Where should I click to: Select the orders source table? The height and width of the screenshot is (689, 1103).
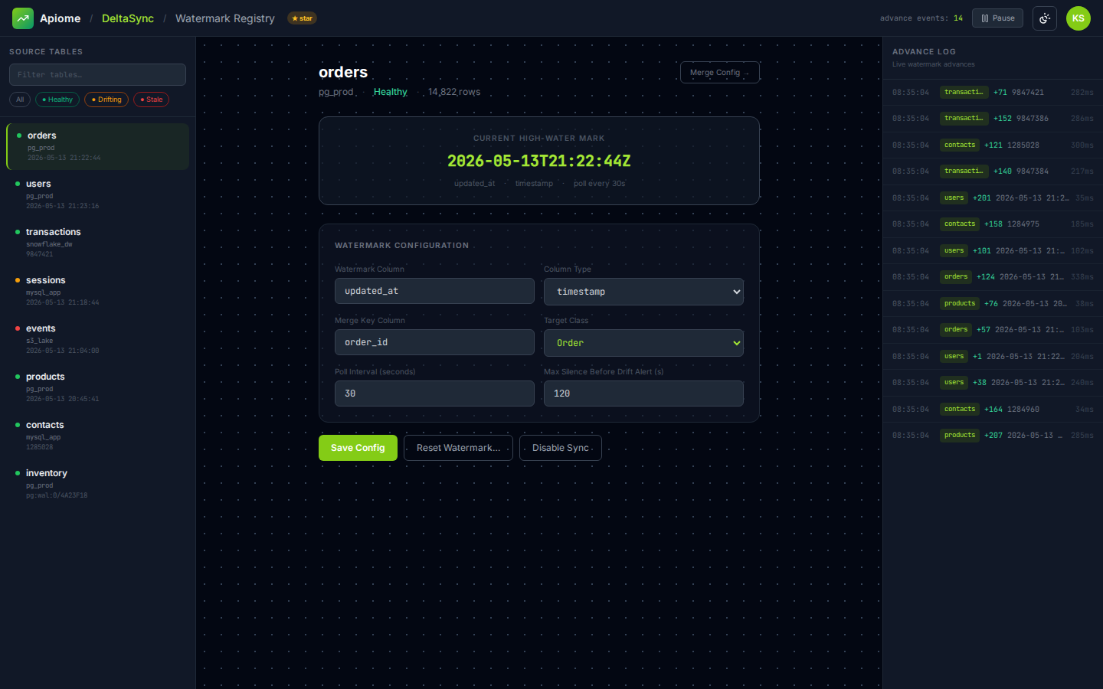(97, 146)
